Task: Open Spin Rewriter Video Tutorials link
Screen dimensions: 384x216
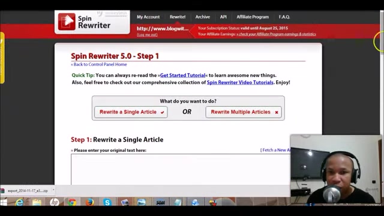Action: 240,83
